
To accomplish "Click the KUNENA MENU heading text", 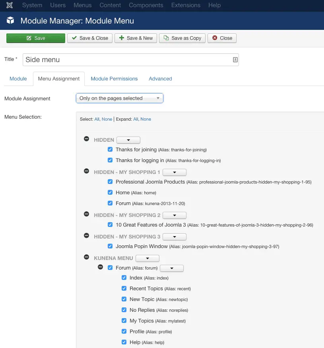I will [113, 258].
